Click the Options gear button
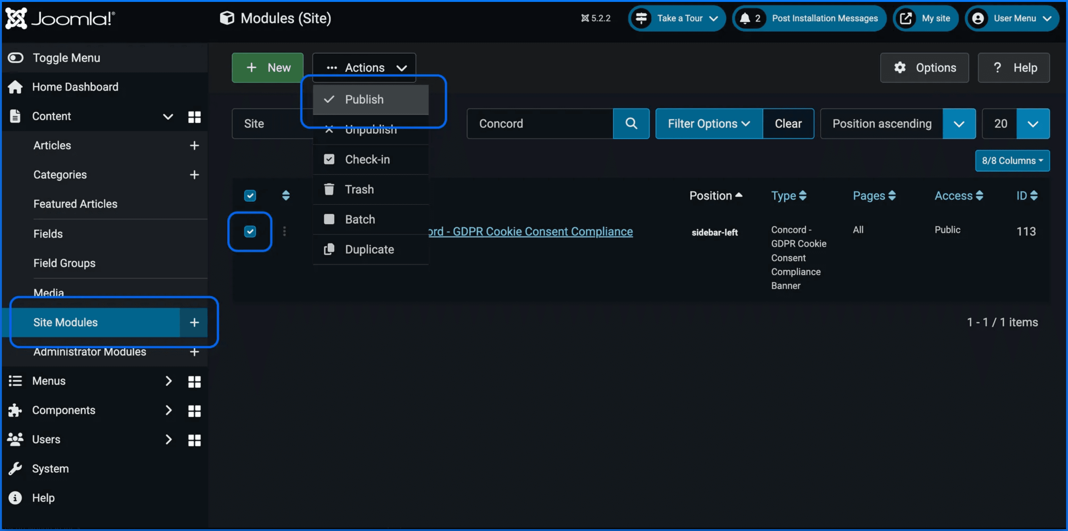 924,68
